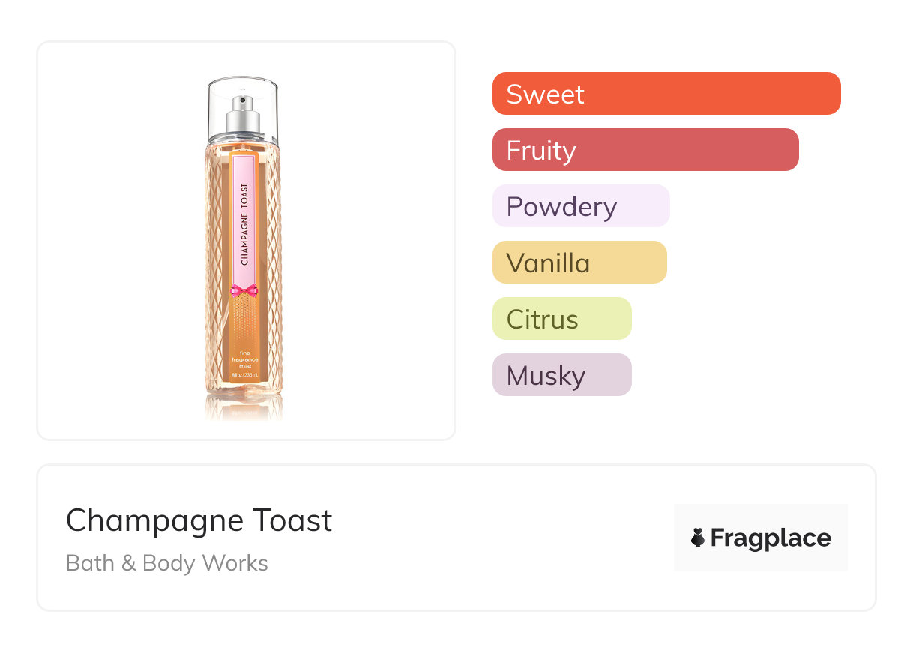Pick the Vanilla scent note bar
913x648 pixels.
pos(579,262)
